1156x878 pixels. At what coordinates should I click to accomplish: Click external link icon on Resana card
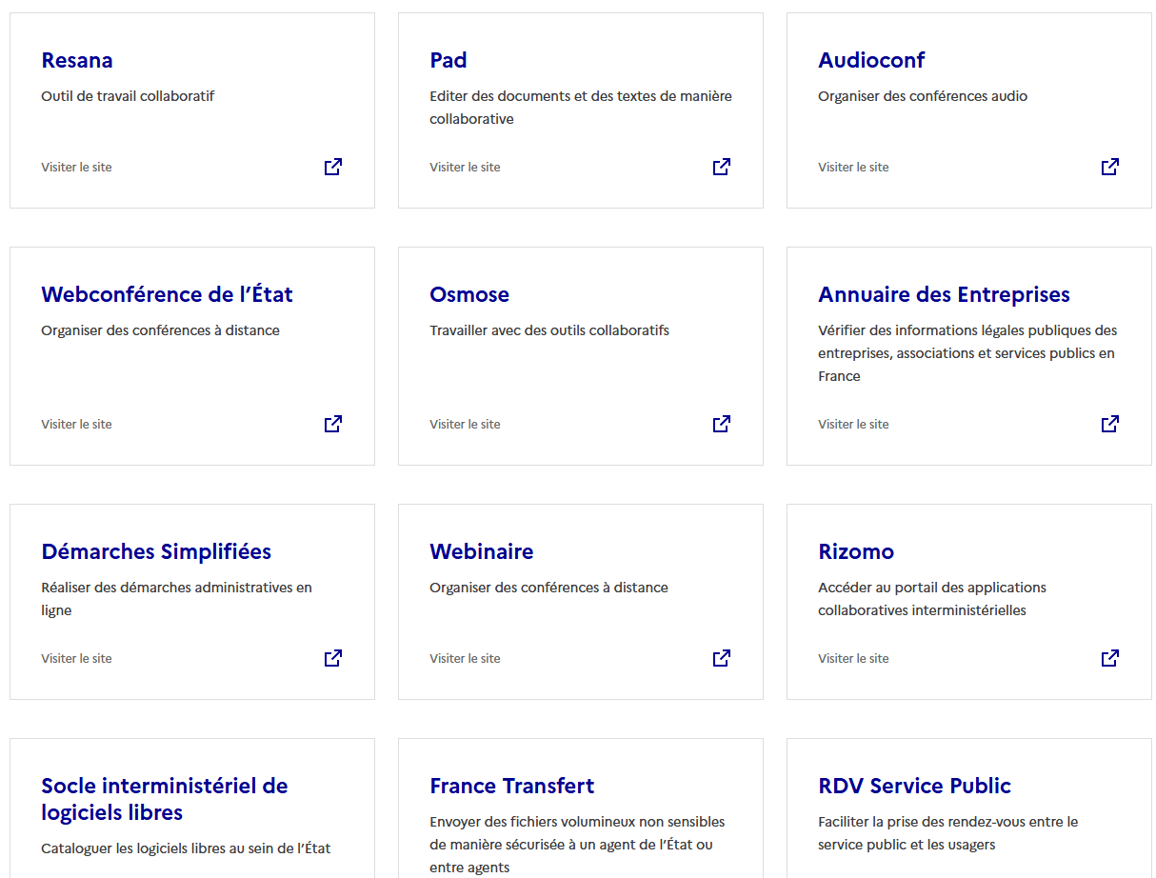333,167
